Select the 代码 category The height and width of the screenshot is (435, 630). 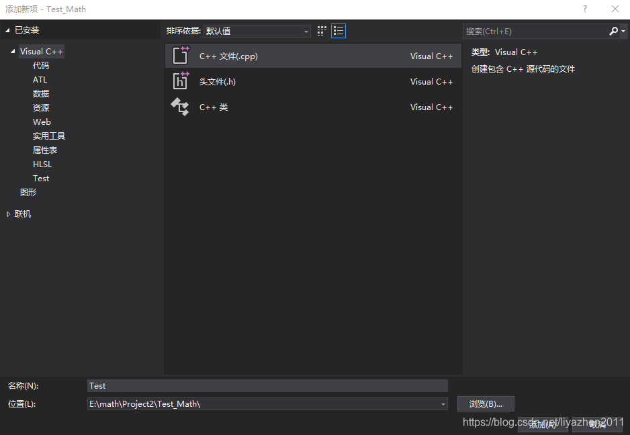[41, 66]
